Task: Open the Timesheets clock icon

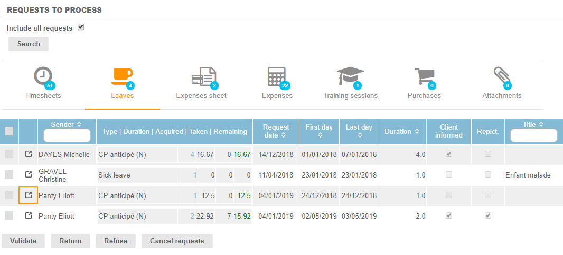Action: (x=43, y=77)
